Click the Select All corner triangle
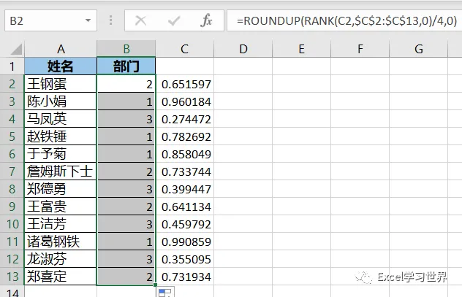The width and height of the screenshot is (462, 297). pyautogui.click(x=16, y=49)
